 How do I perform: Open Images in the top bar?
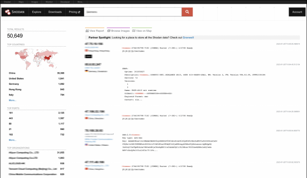34,2
